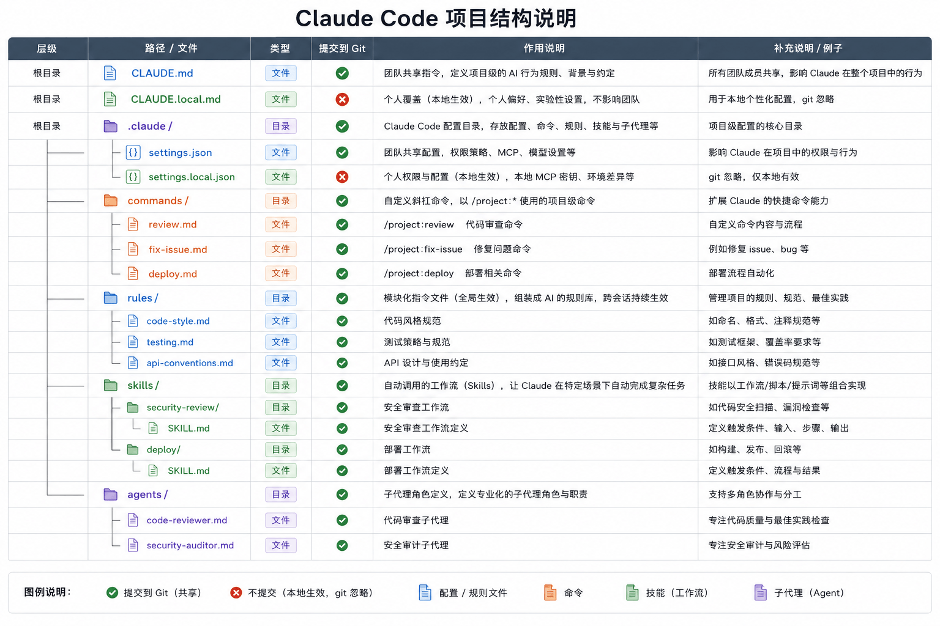Viewport: 940px width, 626px height.
Task: Open code-reviewer.md in the tree
Action: (187, 520)
